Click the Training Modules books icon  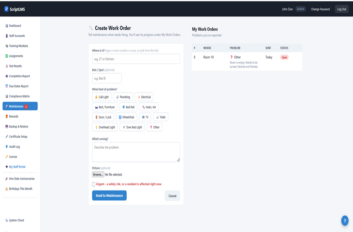(x=7, y=46)
